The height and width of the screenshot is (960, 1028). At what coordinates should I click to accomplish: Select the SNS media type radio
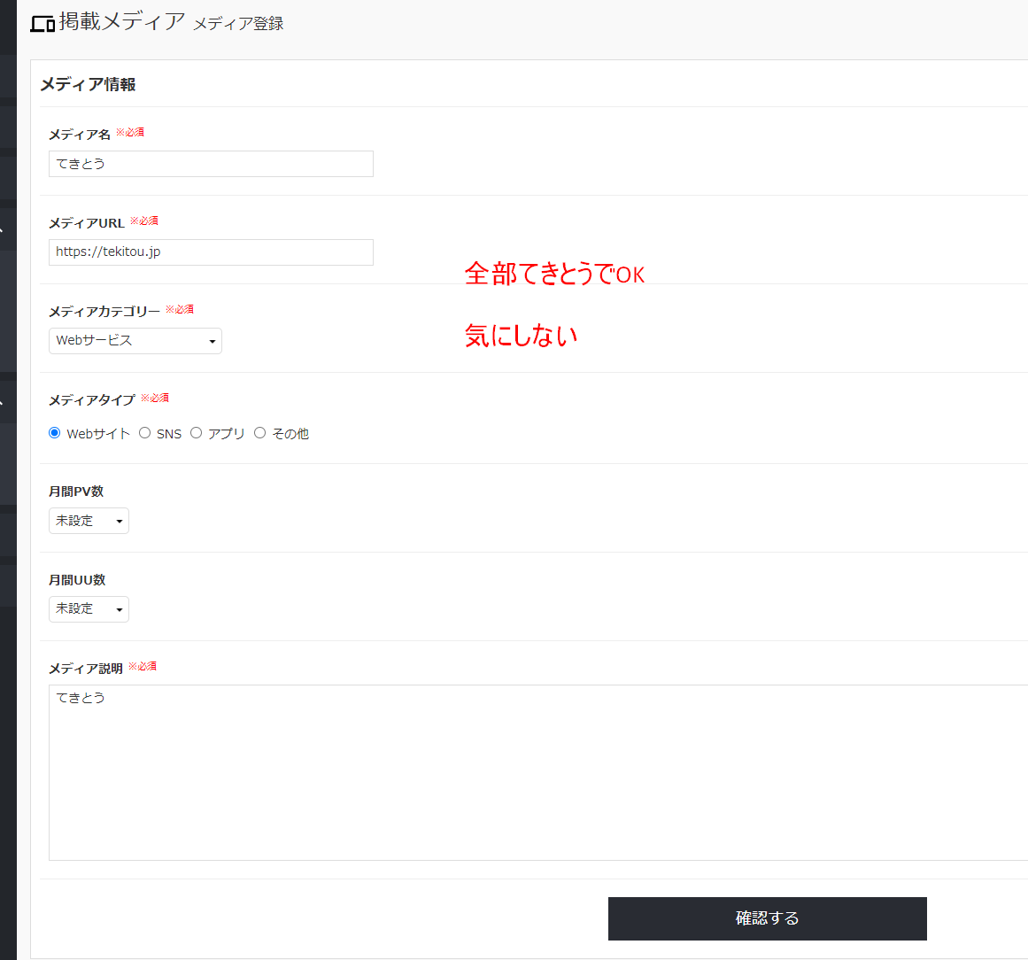coord(145,433)
